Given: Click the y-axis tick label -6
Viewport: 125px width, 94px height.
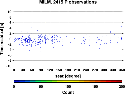Looking at the screenshot, I should pyautogui.click(x=10, y=55).
